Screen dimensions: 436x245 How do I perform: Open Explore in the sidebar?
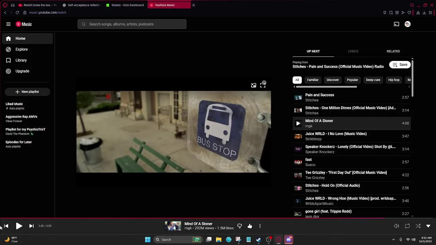(x=27, y=49)
